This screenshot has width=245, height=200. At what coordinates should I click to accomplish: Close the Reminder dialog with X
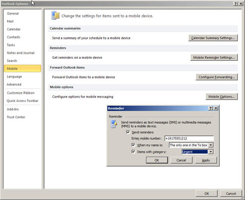[x=216, y=108]
